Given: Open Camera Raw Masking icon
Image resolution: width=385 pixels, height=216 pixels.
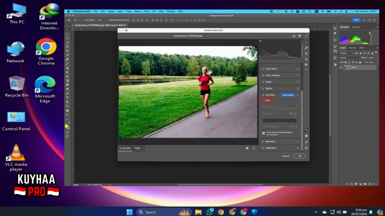Looking at the screenshot, I should coord(306,53).
